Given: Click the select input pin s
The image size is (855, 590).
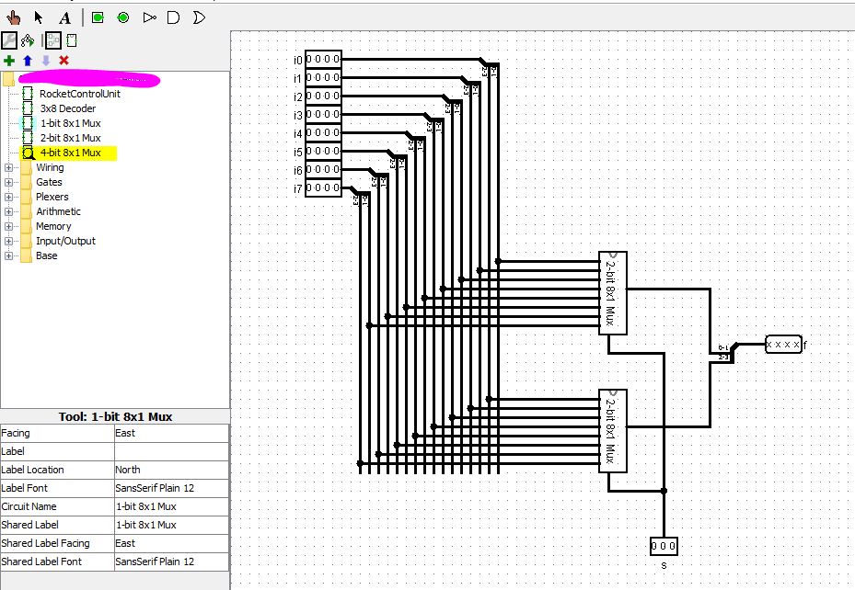Looking at the screenshot, I should point(664,546).
